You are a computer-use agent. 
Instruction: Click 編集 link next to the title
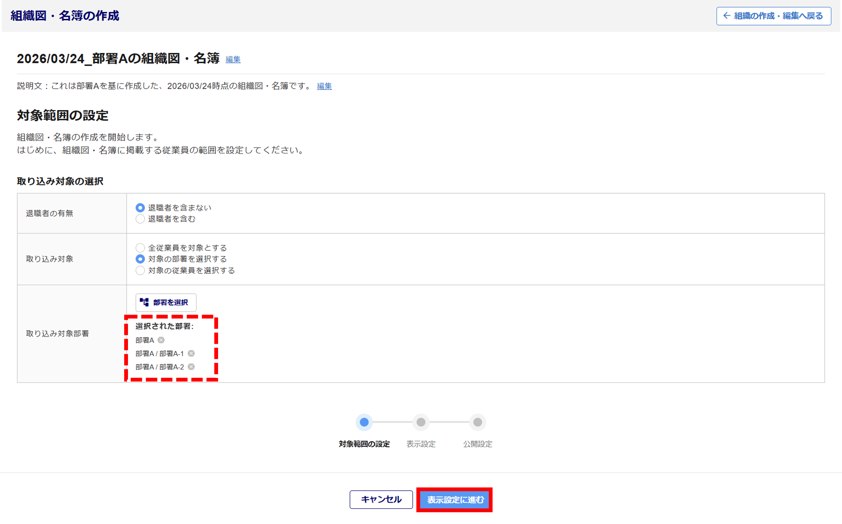point(233,60)
